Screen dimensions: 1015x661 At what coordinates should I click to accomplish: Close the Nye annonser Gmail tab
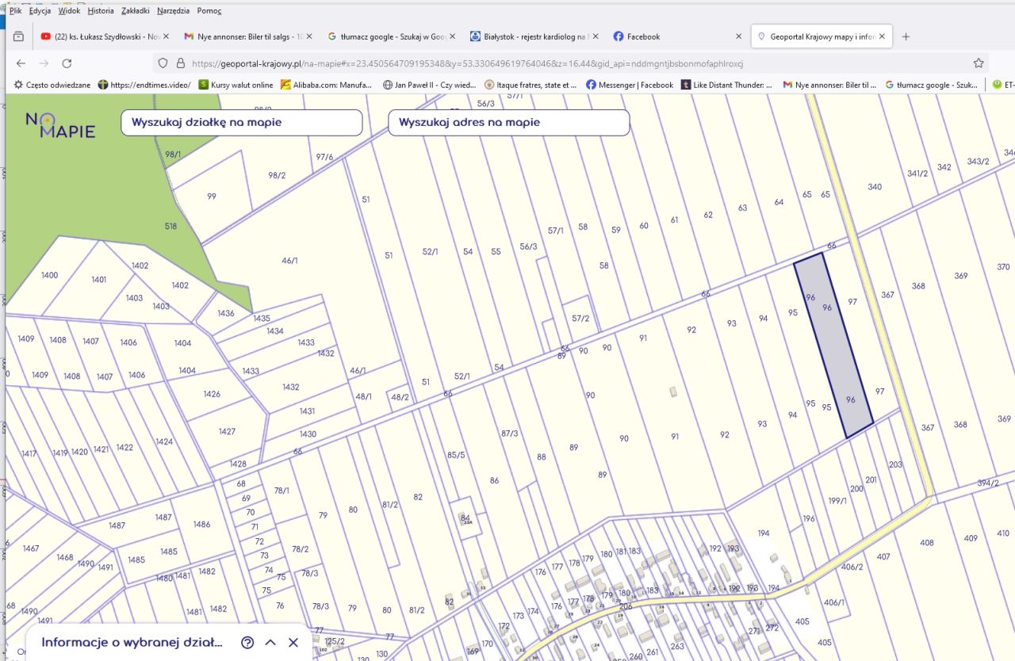pyautogui.click(x=308, y=36)
